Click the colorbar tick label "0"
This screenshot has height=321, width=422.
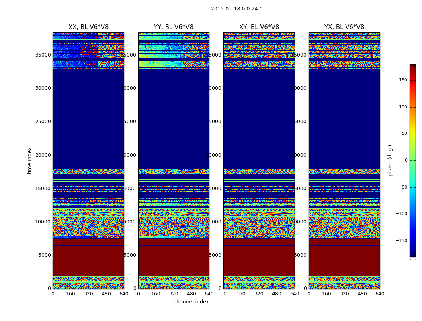click(x=405, y=160)
